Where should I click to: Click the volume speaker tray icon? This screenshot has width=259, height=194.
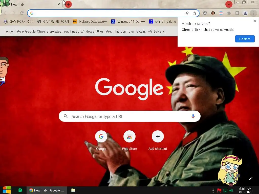[x=231, y=190]
